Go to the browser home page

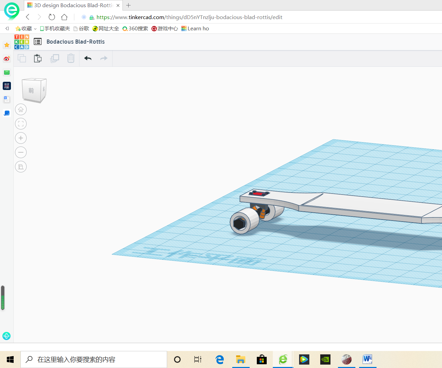pyautogui.click(x=64, y=17)
